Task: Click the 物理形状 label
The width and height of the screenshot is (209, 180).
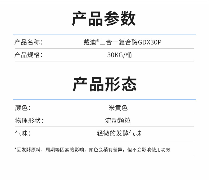Action: point(29,120)
